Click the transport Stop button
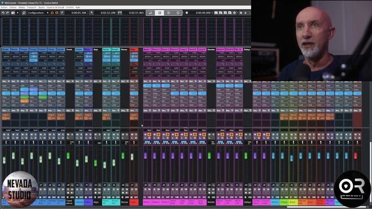Screen dimensions: 372x209 point(159,13)
